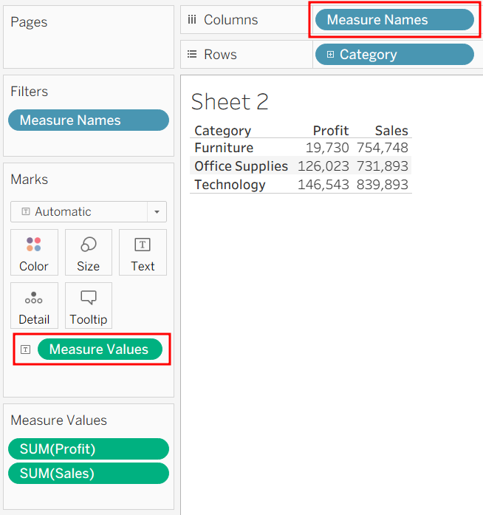Viewport: 483px width, 515px height.
Task: Select the Office Supplies row label
Action: tap(241, 166)
